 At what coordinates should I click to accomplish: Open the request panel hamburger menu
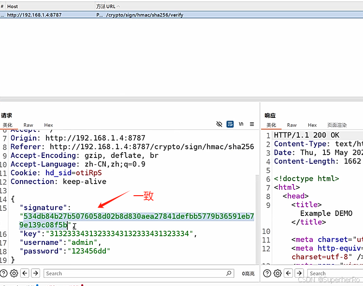click(252, 124)
